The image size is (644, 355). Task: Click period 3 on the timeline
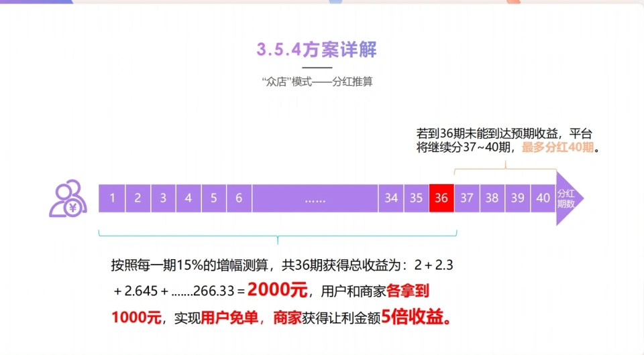[163, 198]
